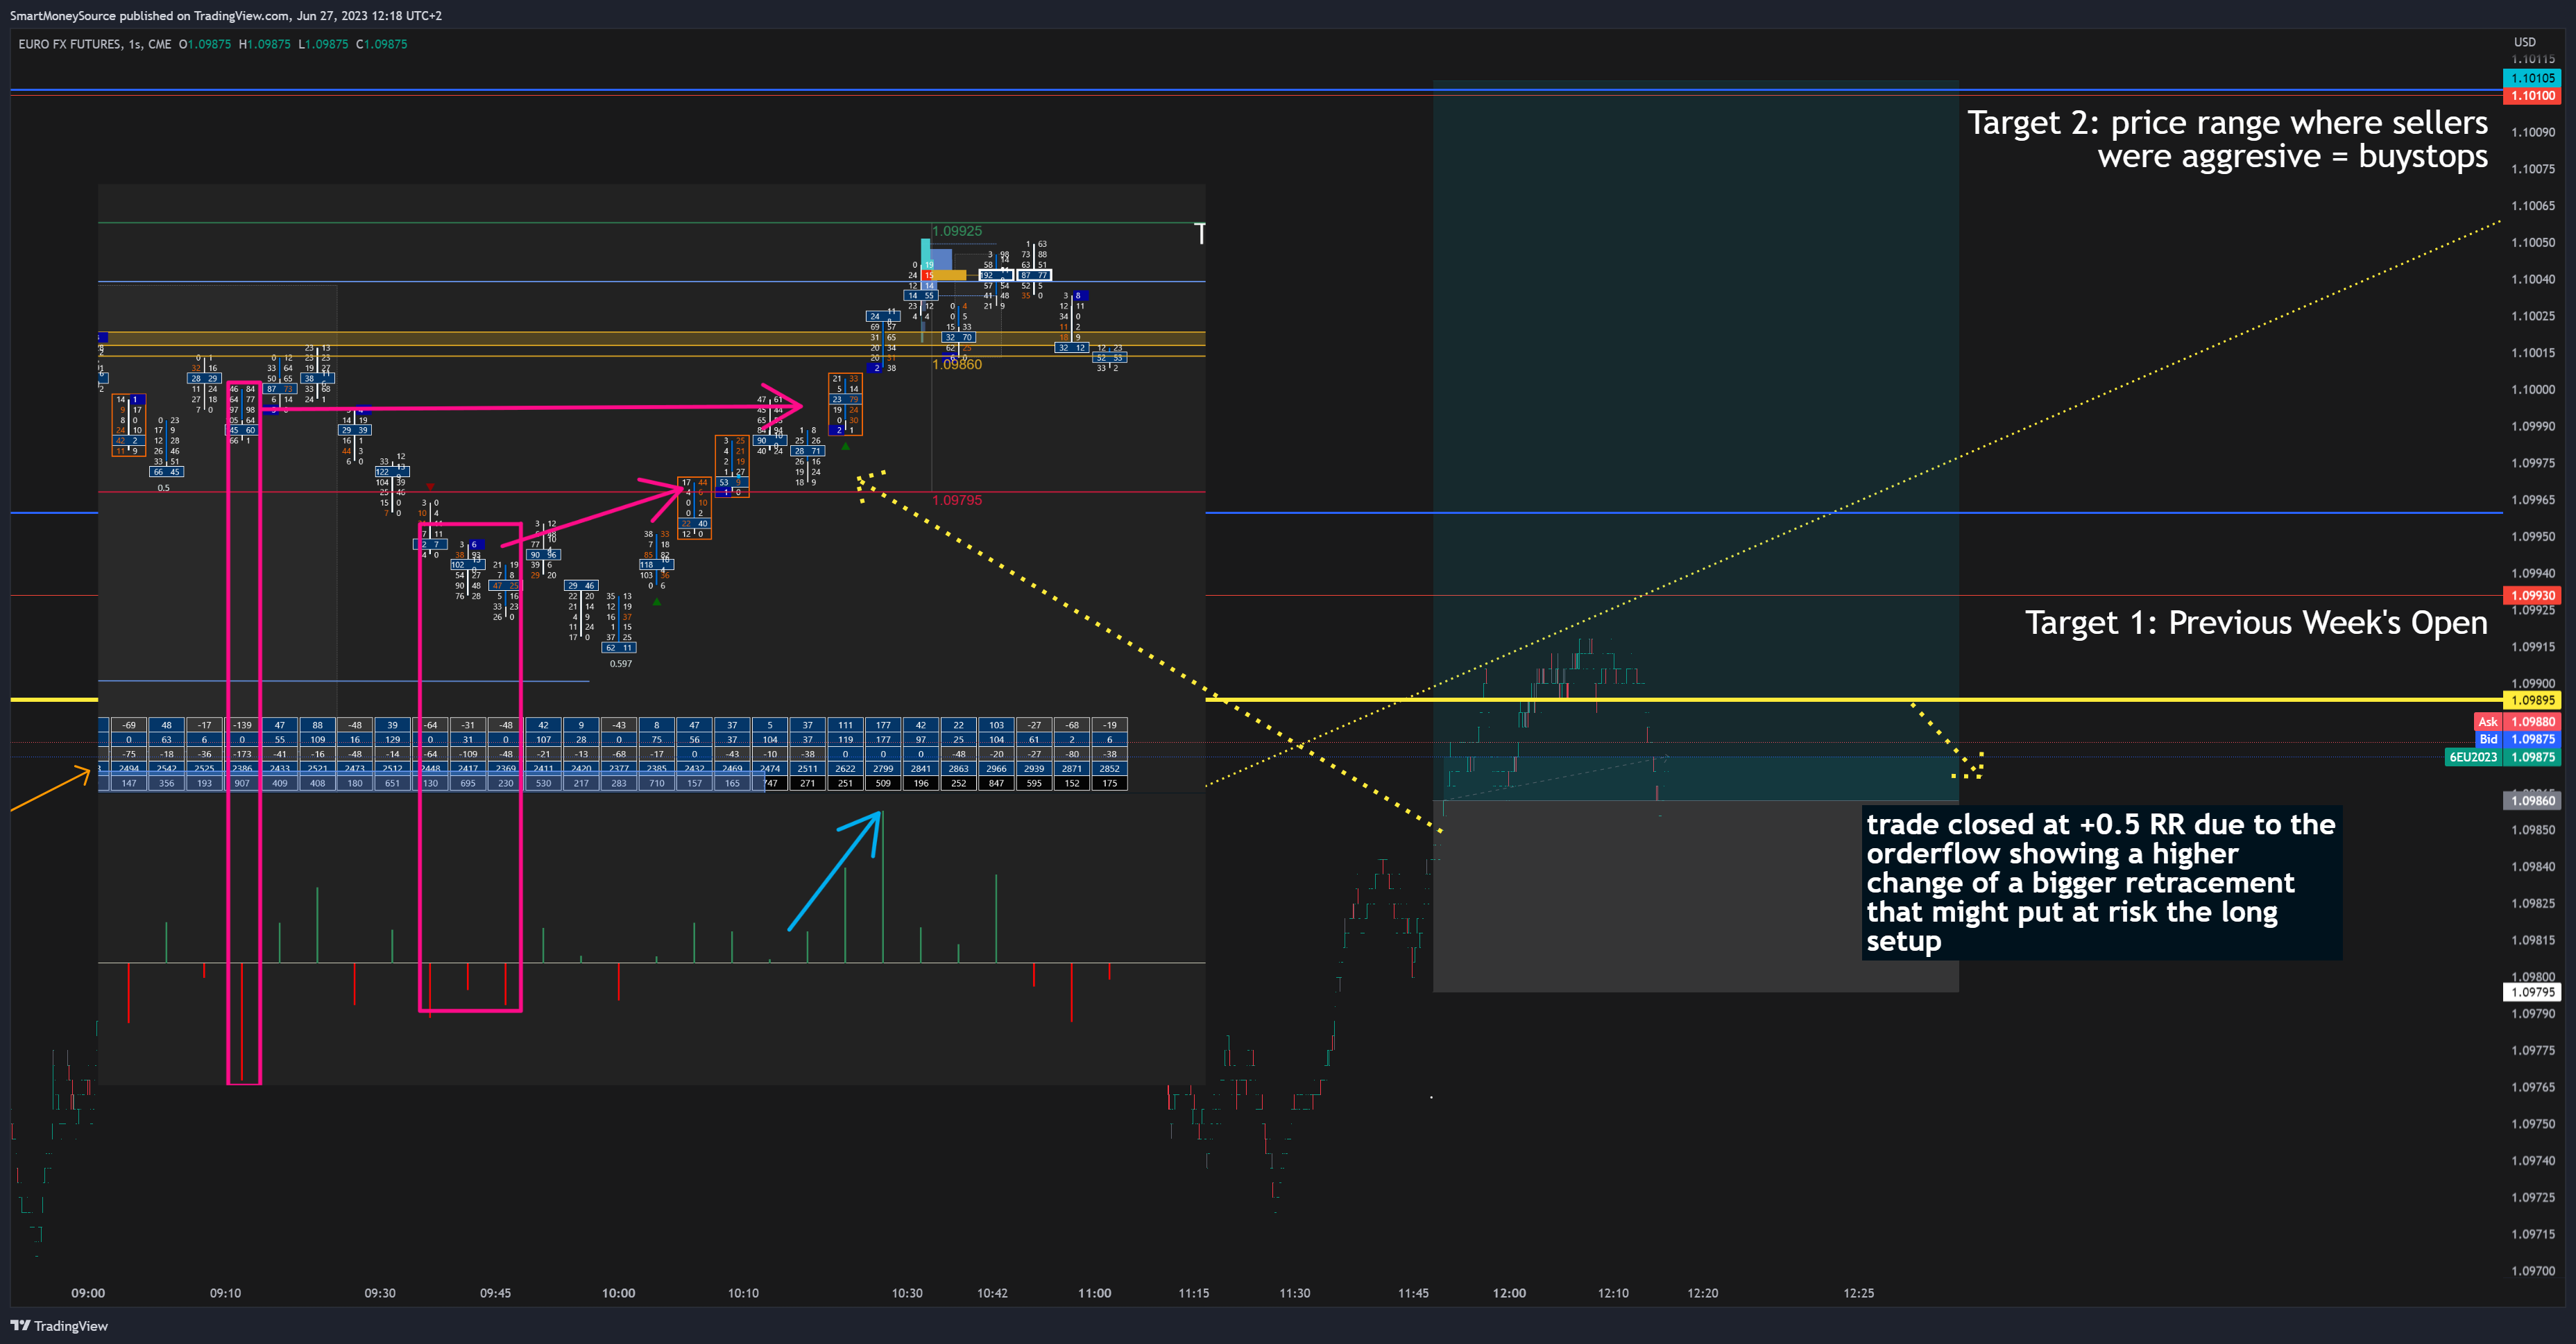Click the 12:00 time axis label
Image resolution: width=2576 pixels, height=1344 pixels.
click(x=1509, y=1293)
